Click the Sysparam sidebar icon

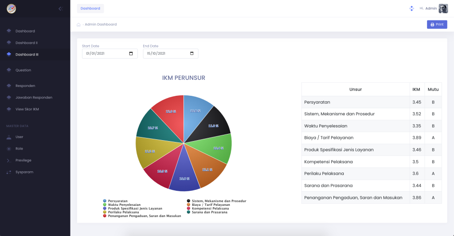[x=9, y=172]
